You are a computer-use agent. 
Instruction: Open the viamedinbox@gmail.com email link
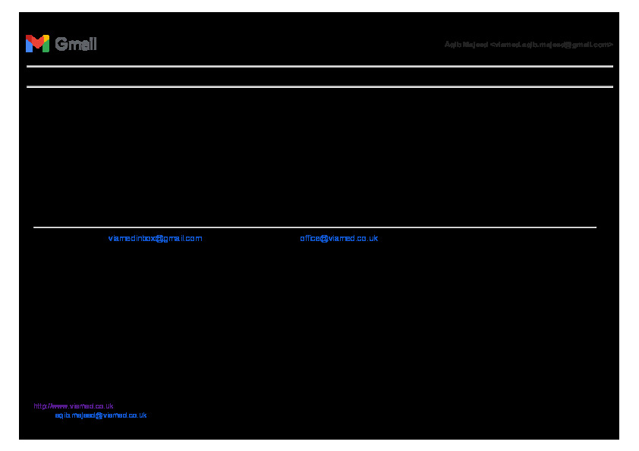(x=155, y=238)
